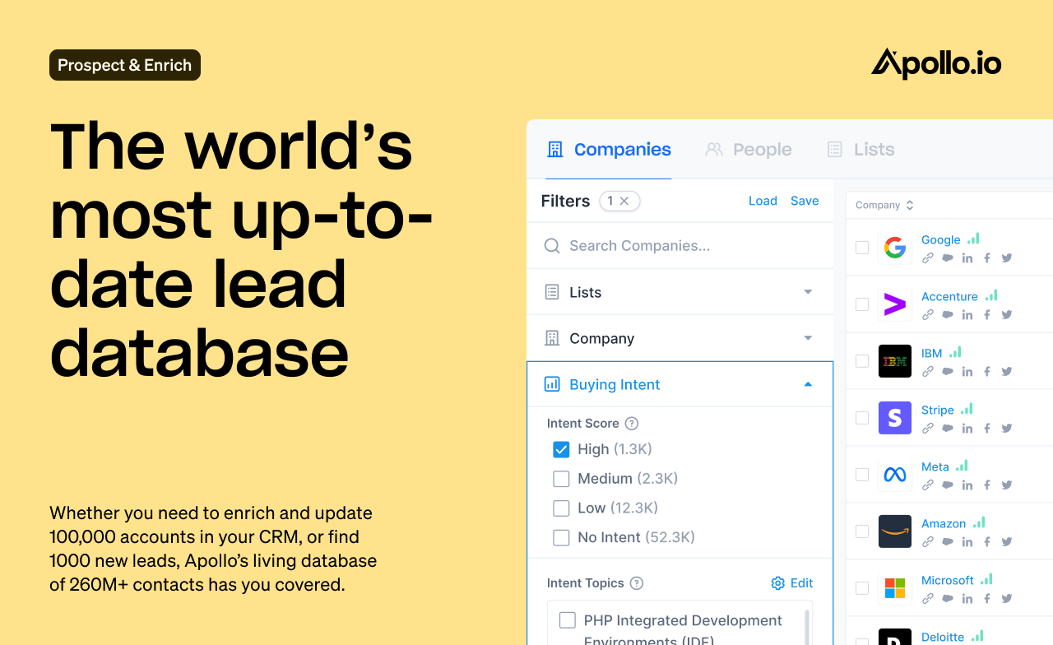Click the Stripe company logo

[x=895, y=418]
